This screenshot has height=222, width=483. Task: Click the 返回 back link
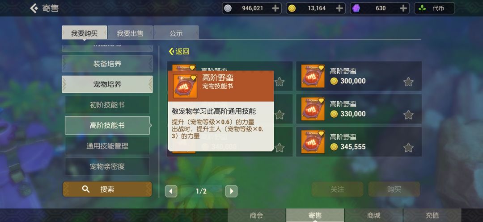tap(179, 51)
